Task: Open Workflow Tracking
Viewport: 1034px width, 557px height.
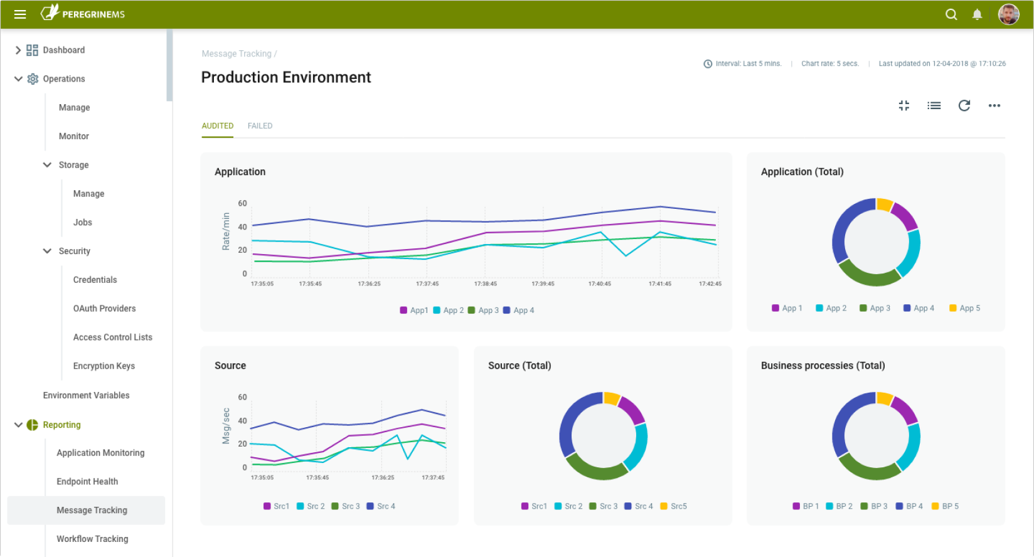Action: click(x=92, y=539)
